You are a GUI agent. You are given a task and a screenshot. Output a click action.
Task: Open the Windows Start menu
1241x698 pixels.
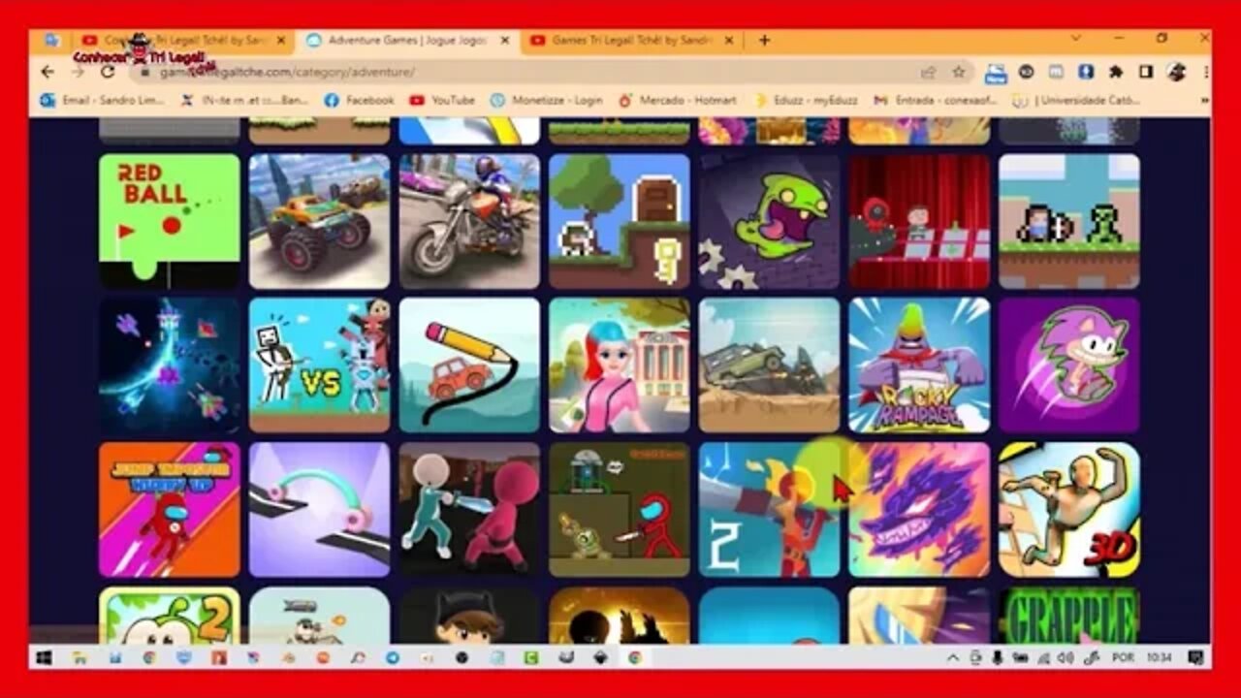(44, 657)
